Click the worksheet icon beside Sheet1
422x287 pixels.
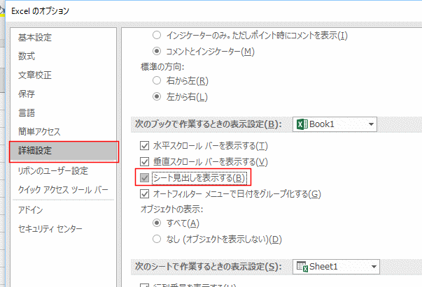click(x=302, y=267)
